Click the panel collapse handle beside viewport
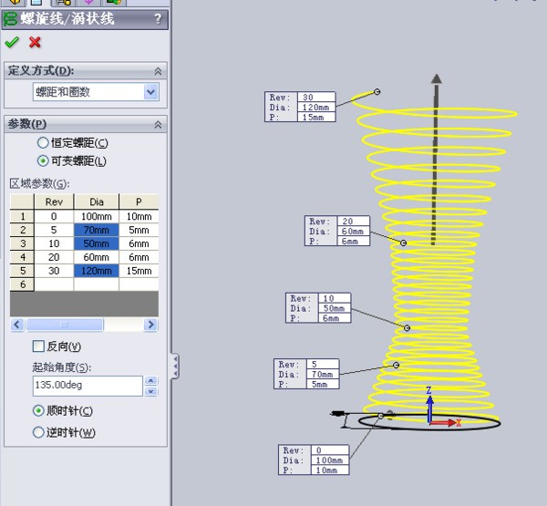 coord(174,367)
